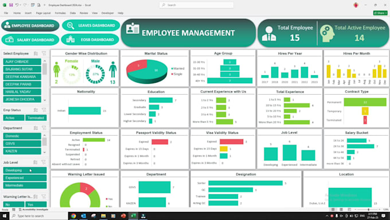This screenshot has width=390, height=220.
Task: Open File Explorer from taskbar
Action: 103,216
